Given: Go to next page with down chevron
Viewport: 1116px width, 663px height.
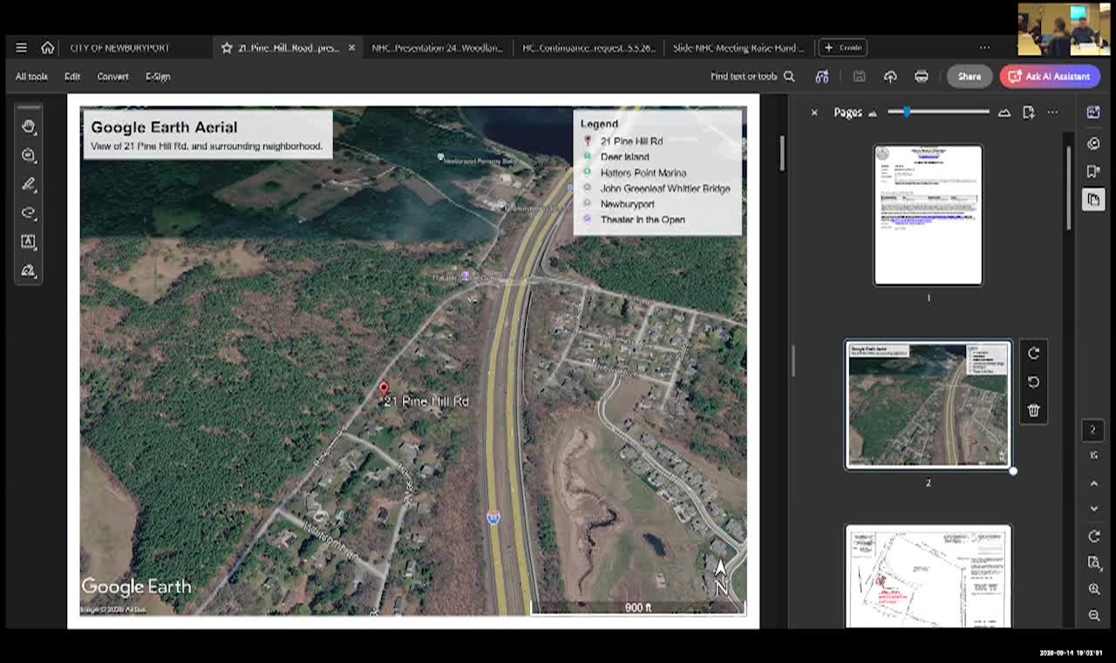Looking at the screenshot, I should point(1093,509).
